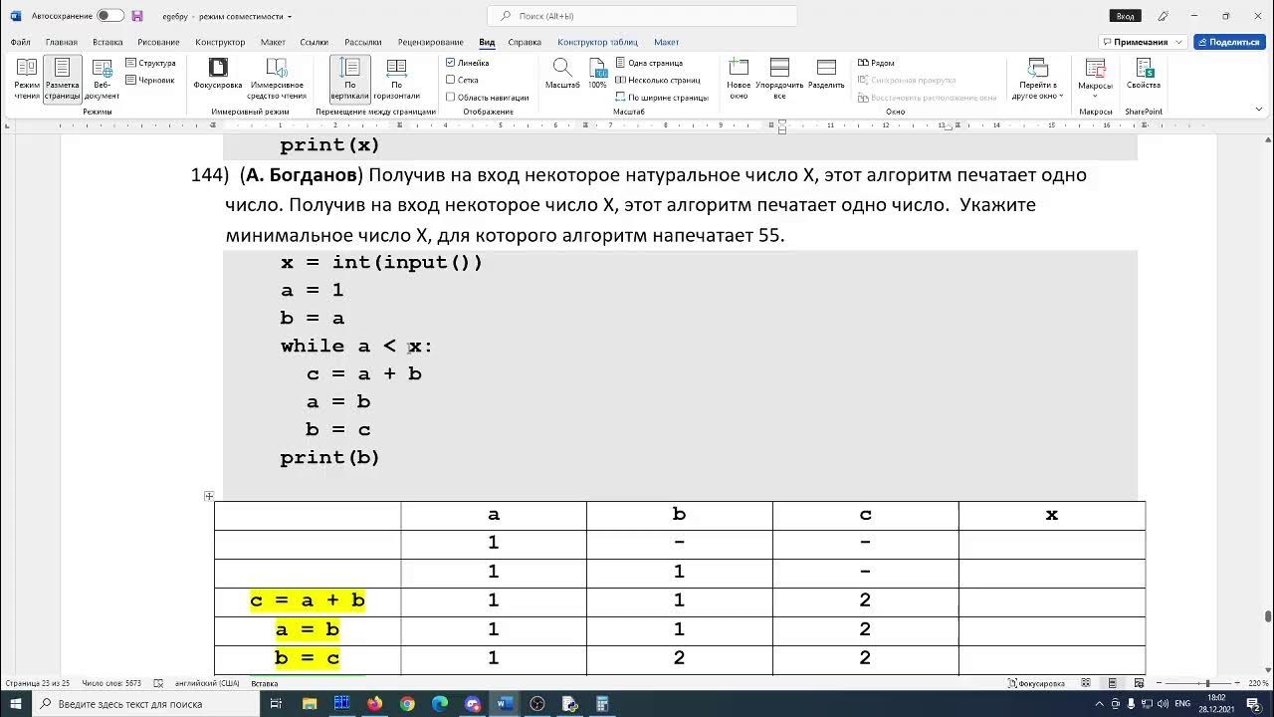Switch to Outline (Структура) view
The height and width of the screenshot is (717, 1274).
[150, 63]
